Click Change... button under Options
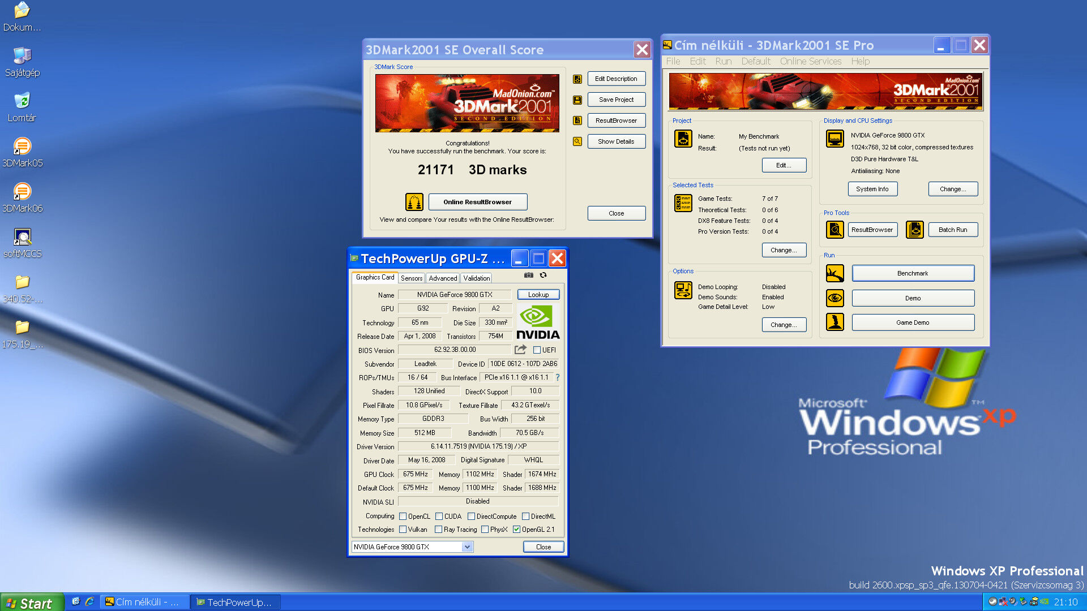Viewport: 1087px width, 611px height. coord(784,325)
